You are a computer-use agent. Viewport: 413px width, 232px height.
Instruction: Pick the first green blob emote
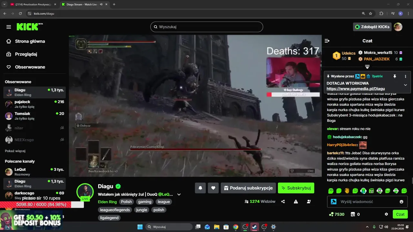click(x=331, y=191)
